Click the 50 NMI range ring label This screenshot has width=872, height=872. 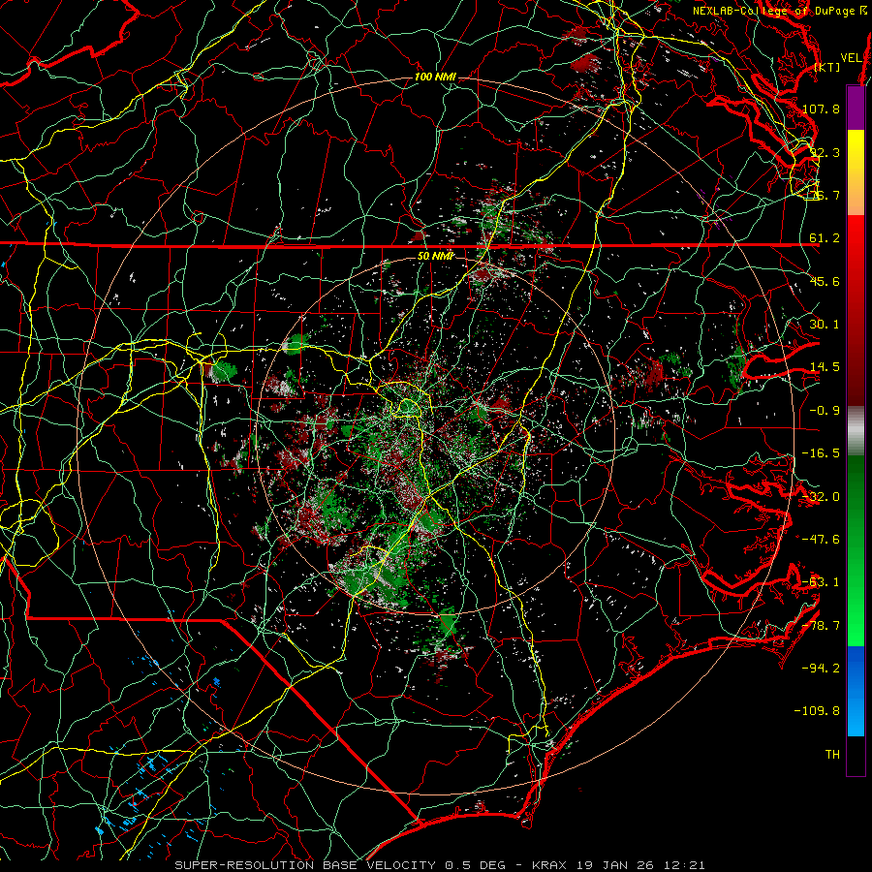click(x=435, y=257)
